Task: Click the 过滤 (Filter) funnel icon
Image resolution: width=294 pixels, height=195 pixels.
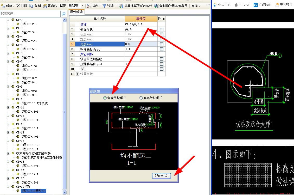Action: click(104, 6)
